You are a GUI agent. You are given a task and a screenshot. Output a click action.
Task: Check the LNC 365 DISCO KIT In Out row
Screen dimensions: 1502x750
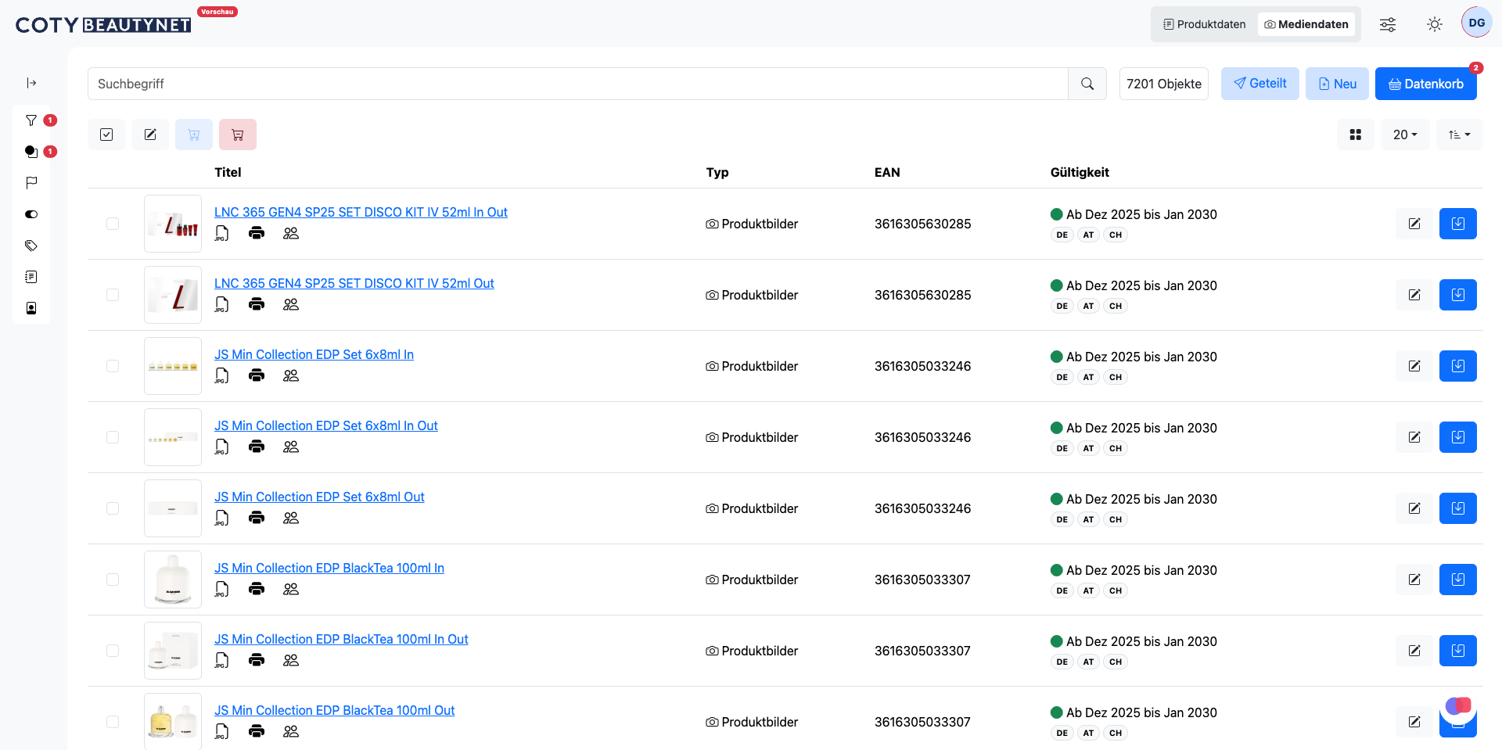coord(113,224)
